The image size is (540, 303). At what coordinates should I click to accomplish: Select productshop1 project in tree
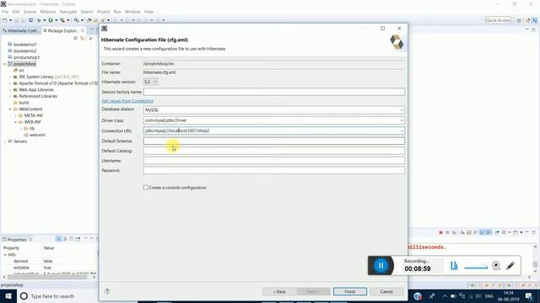coord(26,57)
